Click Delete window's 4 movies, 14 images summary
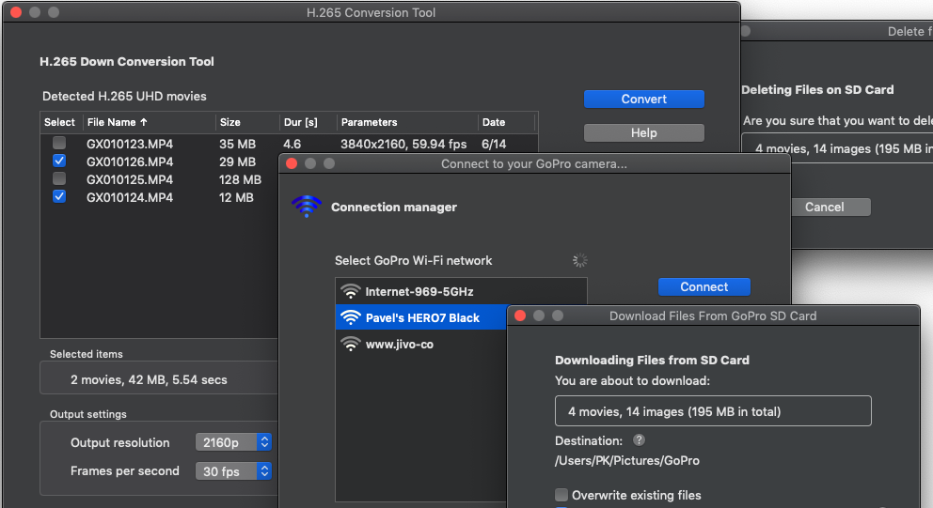Screen dimensions: 933x508 click(837, 148)
